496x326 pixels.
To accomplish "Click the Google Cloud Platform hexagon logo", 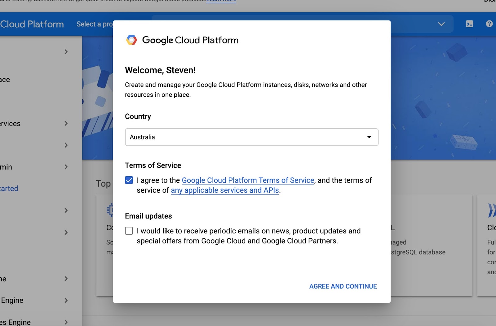I will click(131, 40).
